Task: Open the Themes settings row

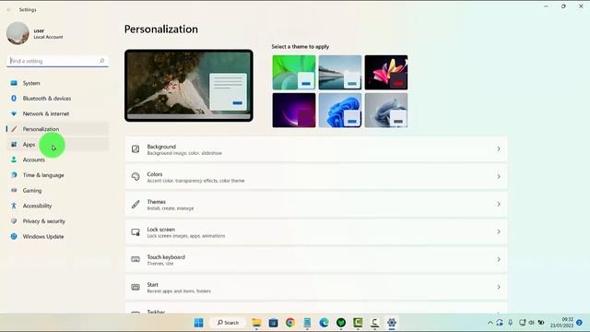Action: click(x=316, y=205)
